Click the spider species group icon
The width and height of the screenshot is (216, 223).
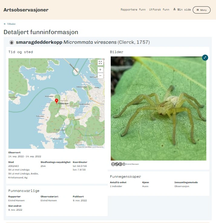tap(11, 42)
